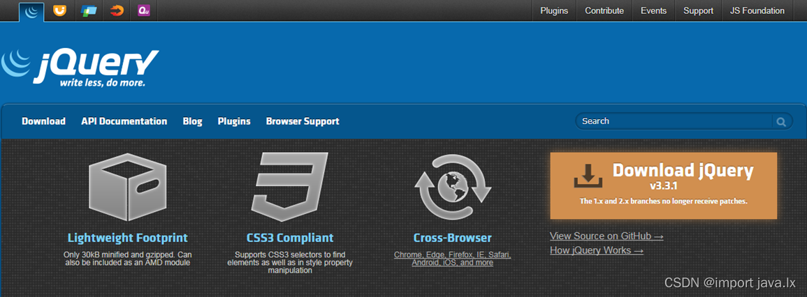Open the Blog nav item

point(192,121)
